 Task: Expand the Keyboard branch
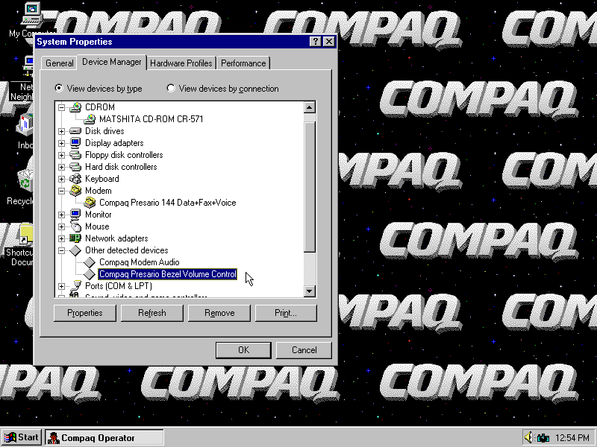[61, 179]
